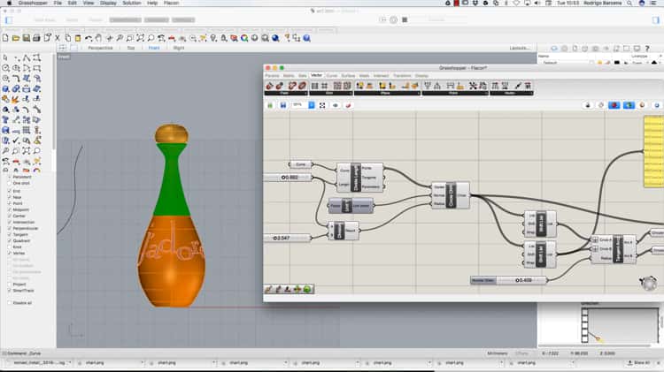Click the light bulb icon in Rhino toolbar
The height and width of the screenshot is (372, 664).
213,38
